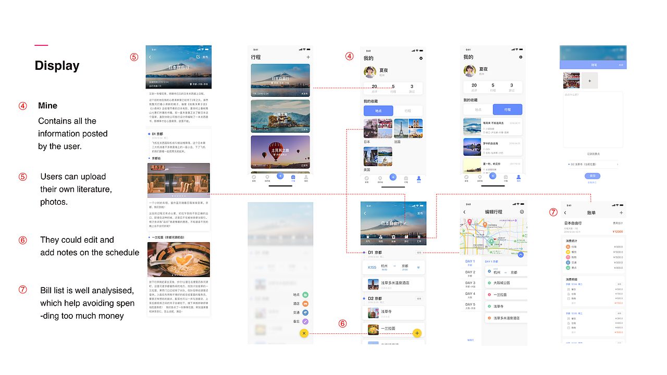Switch to 地点 tab in the 行程 favorites screen
This screenshot has width=667, height=375.
click(478, 109)
